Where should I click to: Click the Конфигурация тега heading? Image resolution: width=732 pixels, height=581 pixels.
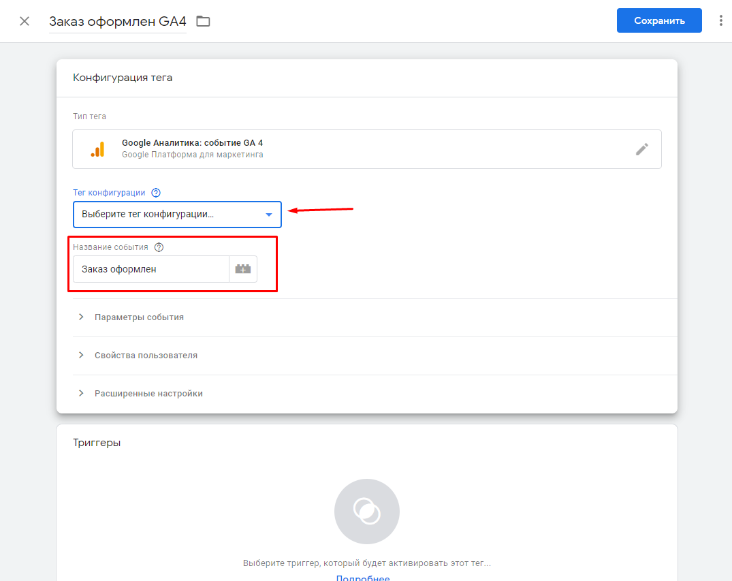[x=123, y=78]
